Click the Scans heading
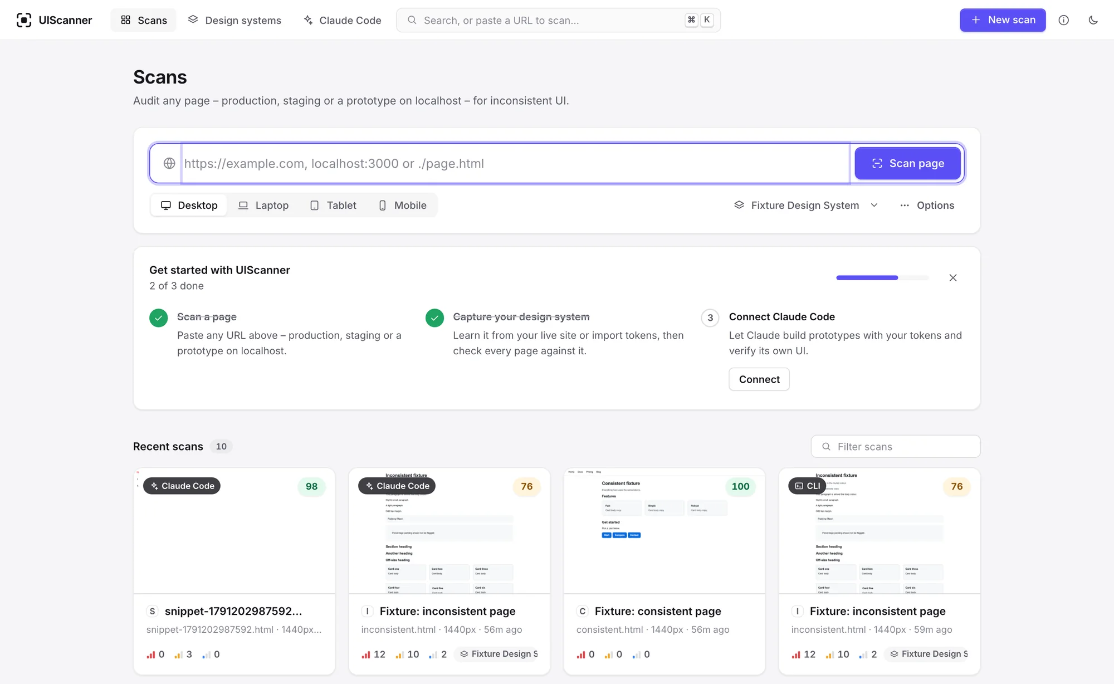Viewport: 1114px width, 684px height. pyautogui.click(x=160, y=77)
